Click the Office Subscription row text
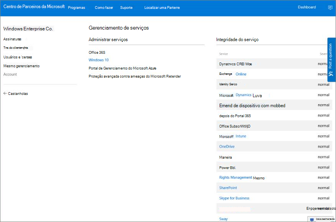Viewport: 336px width, 222px height. (x=235, y=126)
